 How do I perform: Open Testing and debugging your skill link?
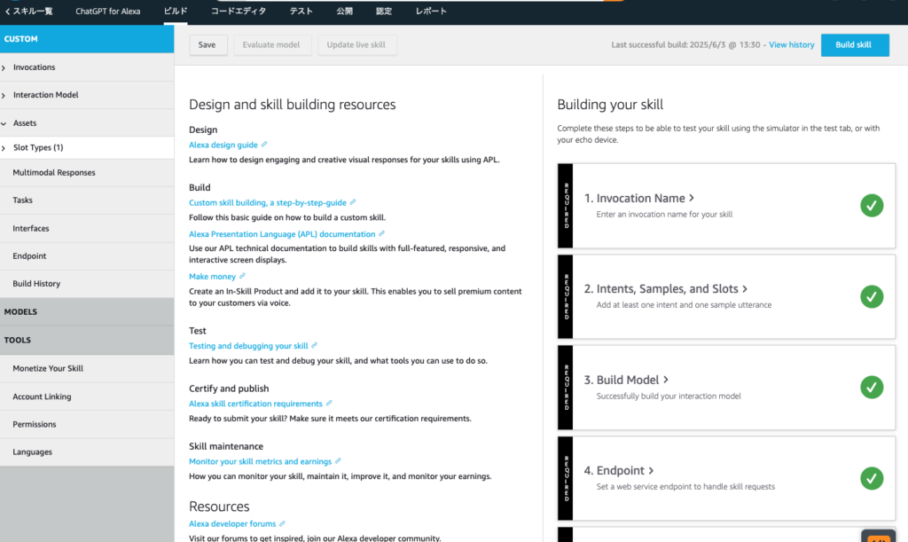248,346
